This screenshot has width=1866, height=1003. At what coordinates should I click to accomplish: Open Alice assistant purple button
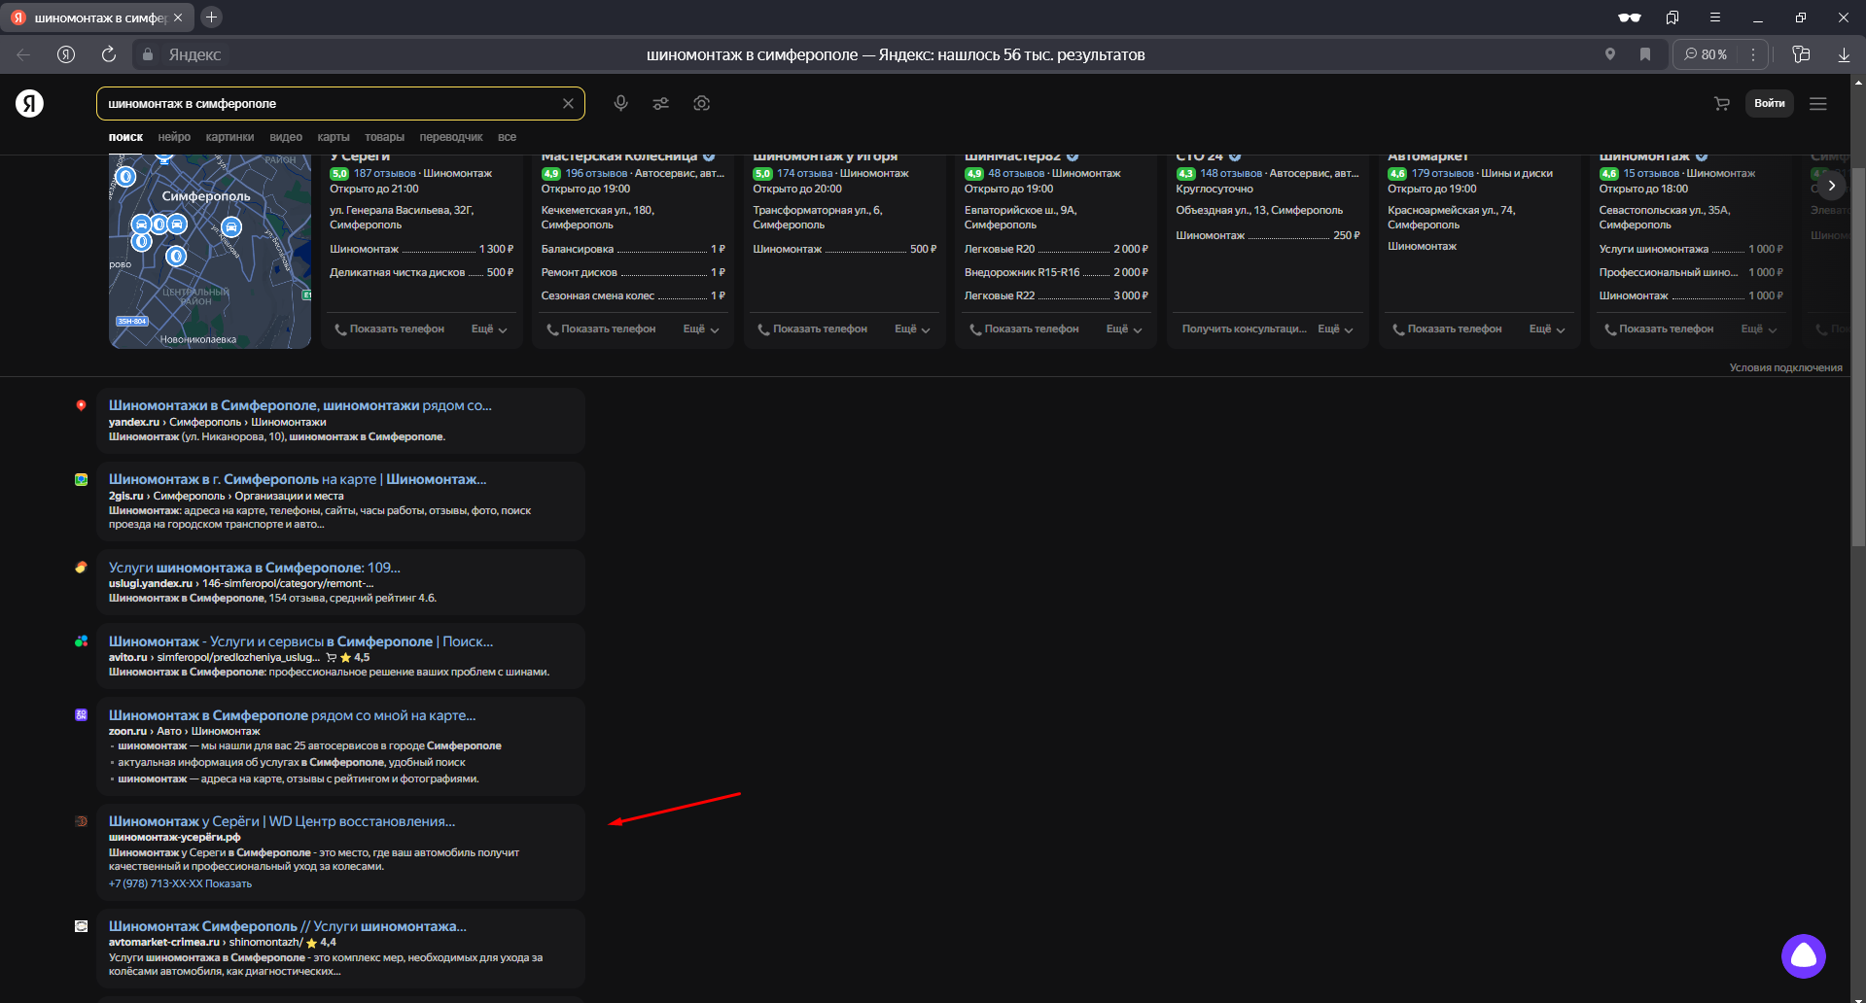tap(1804, 956)
